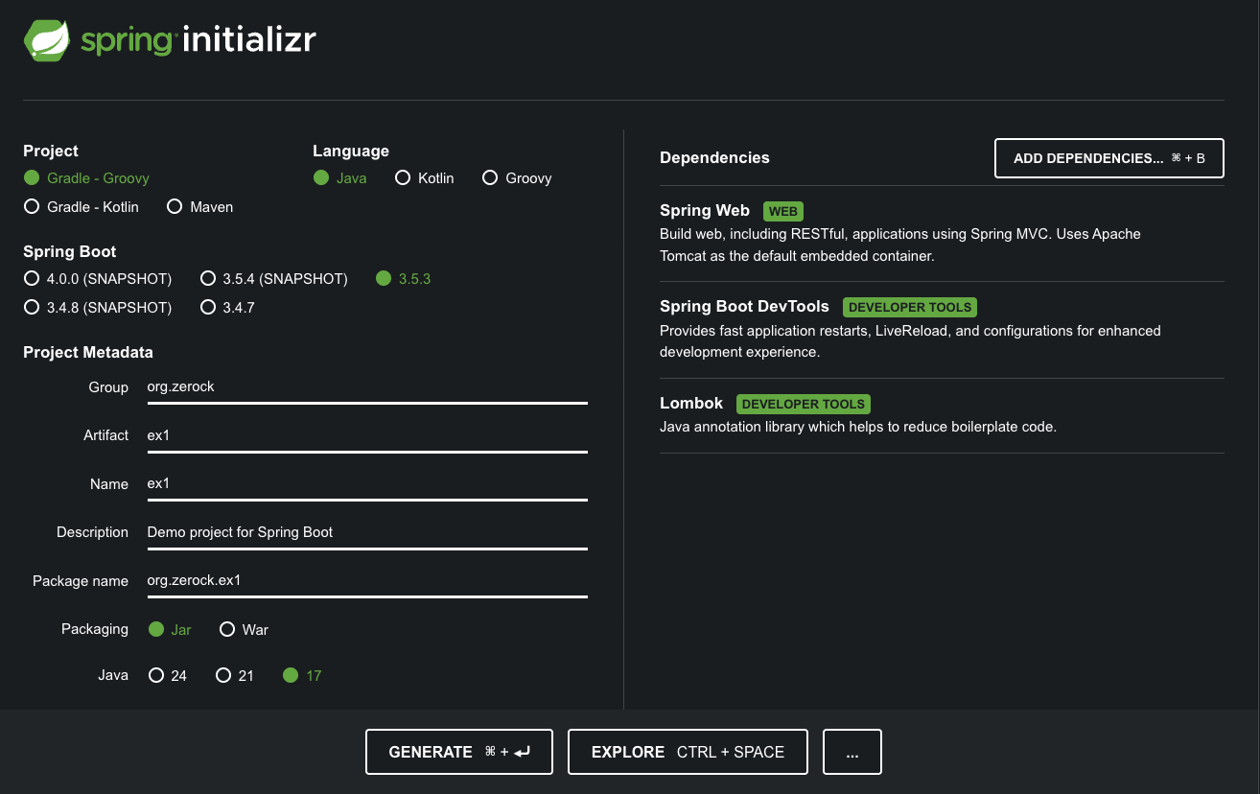This screenshot has height=794, width=1260.
Task: Open the EXPLORE project view
Action: (x=688, y=752)
